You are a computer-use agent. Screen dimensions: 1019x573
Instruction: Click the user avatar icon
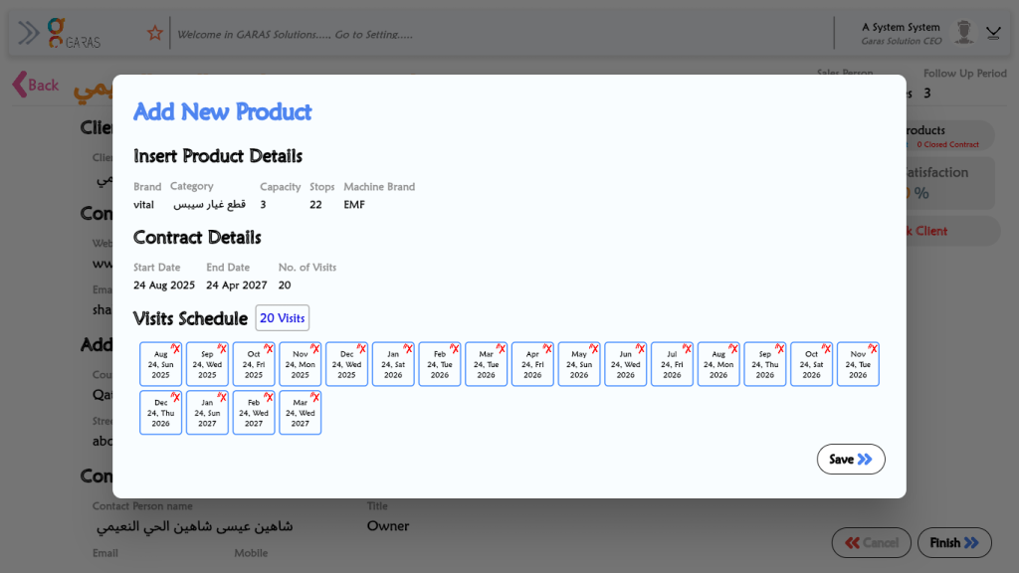pos(963,33)
